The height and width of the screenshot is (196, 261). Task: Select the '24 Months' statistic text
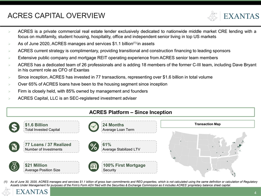(113, 125)
